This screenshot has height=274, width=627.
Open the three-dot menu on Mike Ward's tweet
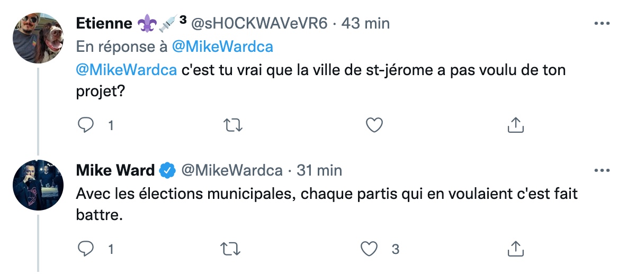[602, 170]
